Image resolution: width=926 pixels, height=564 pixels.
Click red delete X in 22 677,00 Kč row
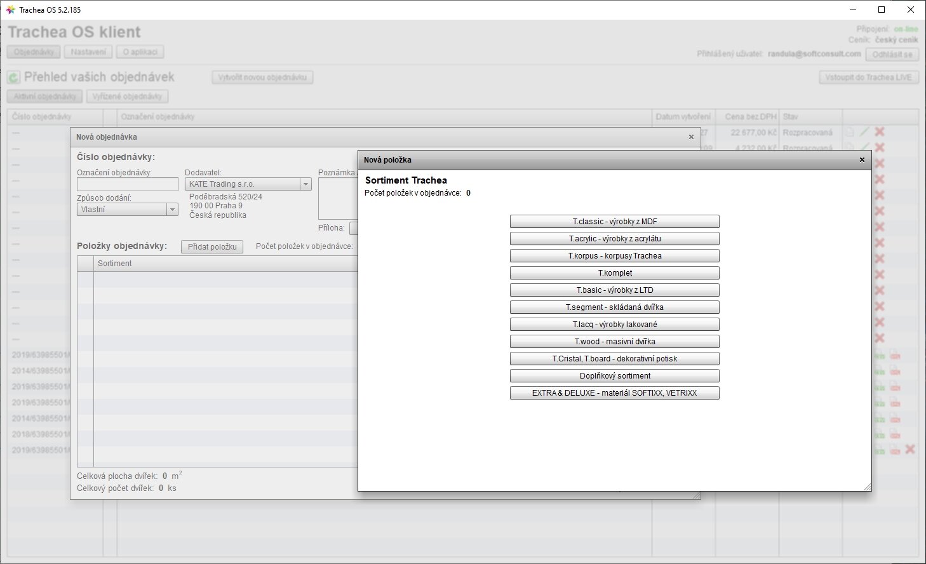(880, 132)
